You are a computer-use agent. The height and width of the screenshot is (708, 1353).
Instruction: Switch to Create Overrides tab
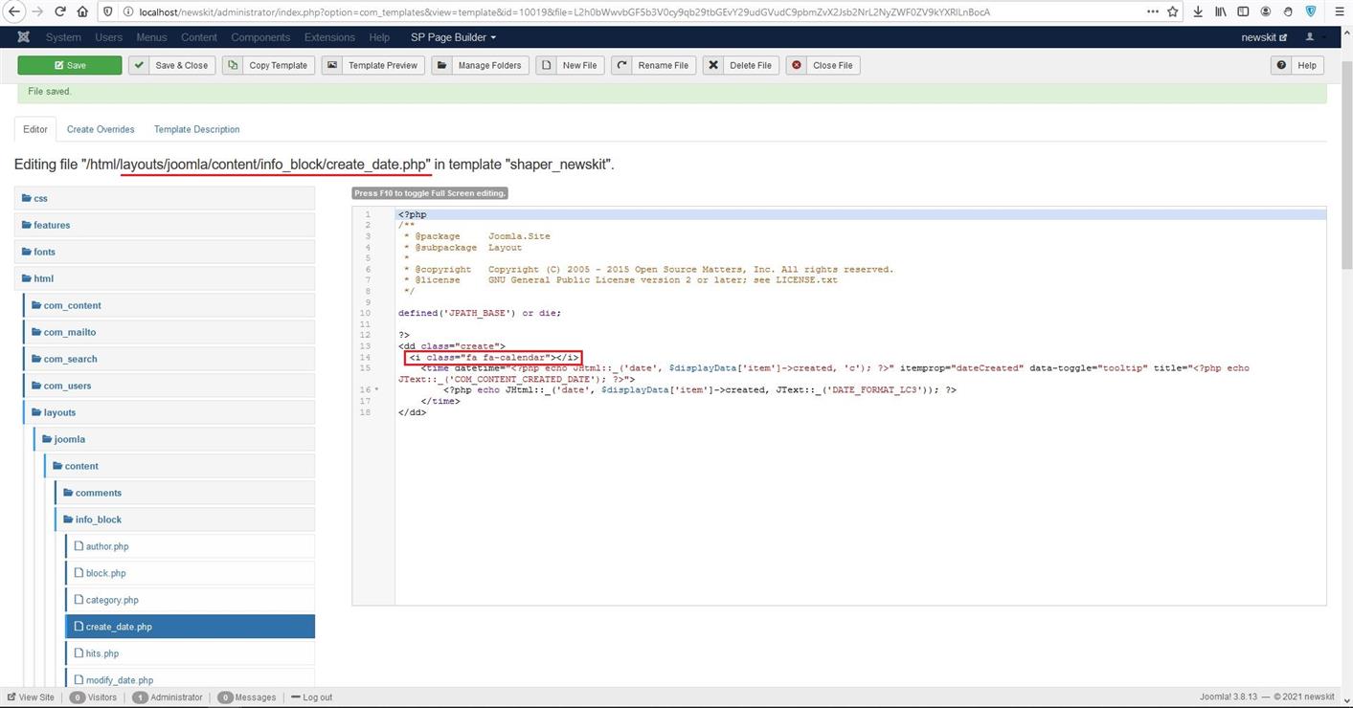point(101,129)
